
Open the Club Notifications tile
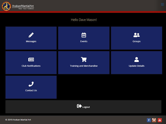[x=31, y=63]
